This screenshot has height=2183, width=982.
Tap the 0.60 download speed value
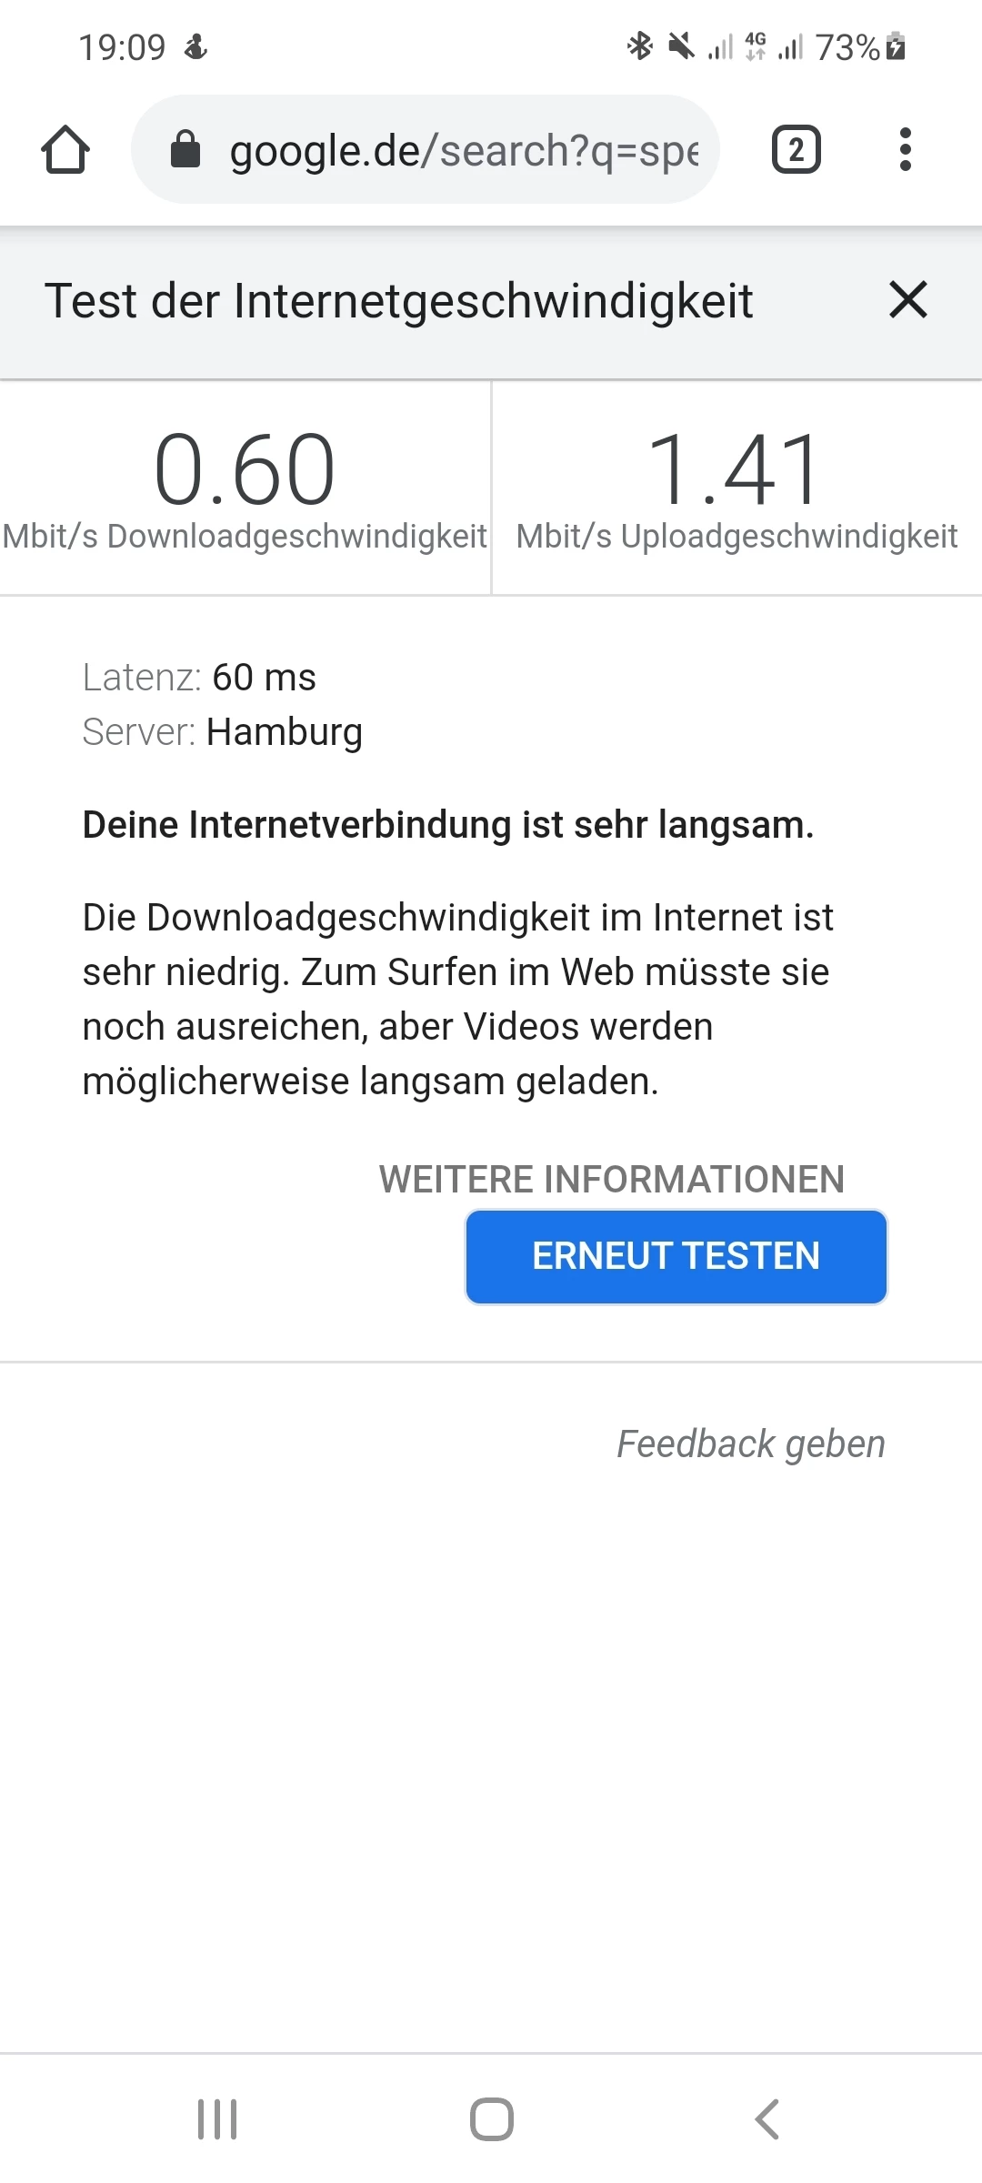tap(245, 469)
